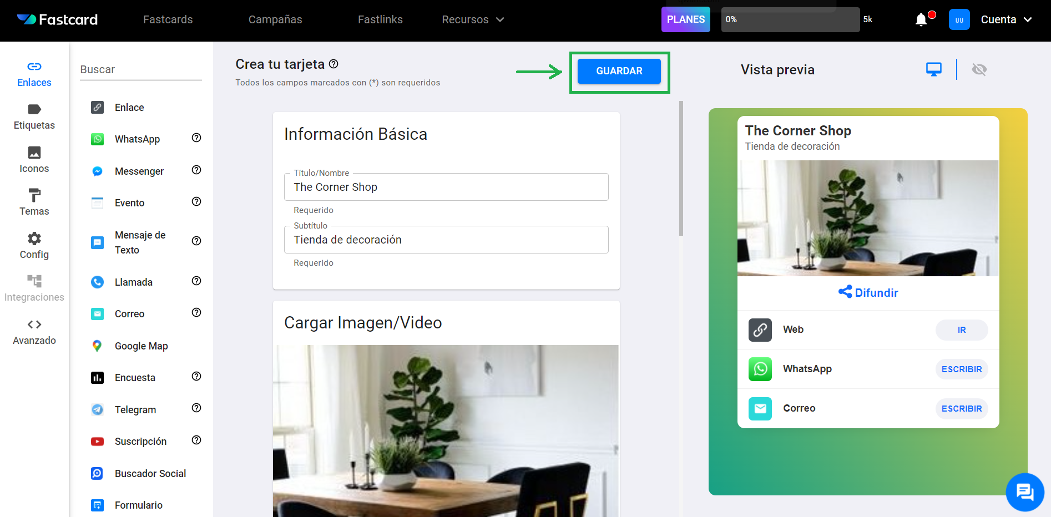Hide the Vista previa panel
This screenshot has height=517, width=1051.
click(979, 69)
